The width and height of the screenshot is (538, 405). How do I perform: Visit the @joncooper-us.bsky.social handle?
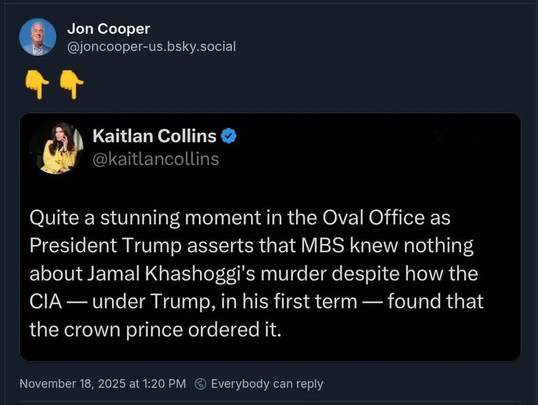coord(151,46)
